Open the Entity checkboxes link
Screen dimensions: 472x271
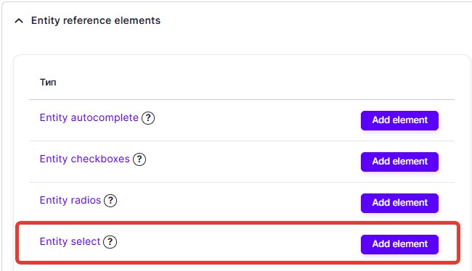click(84, 159)
